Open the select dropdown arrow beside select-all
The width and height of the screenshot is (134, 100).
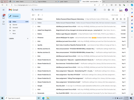(35, 15)
